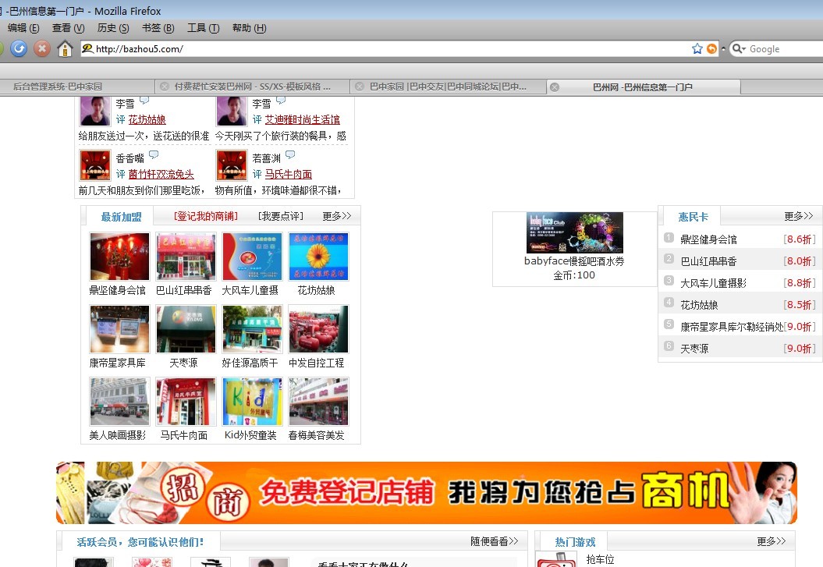Open the 花坊姑娘 review link
The width and height of the screenshot is (823, 567).
[x=147, y=119]
